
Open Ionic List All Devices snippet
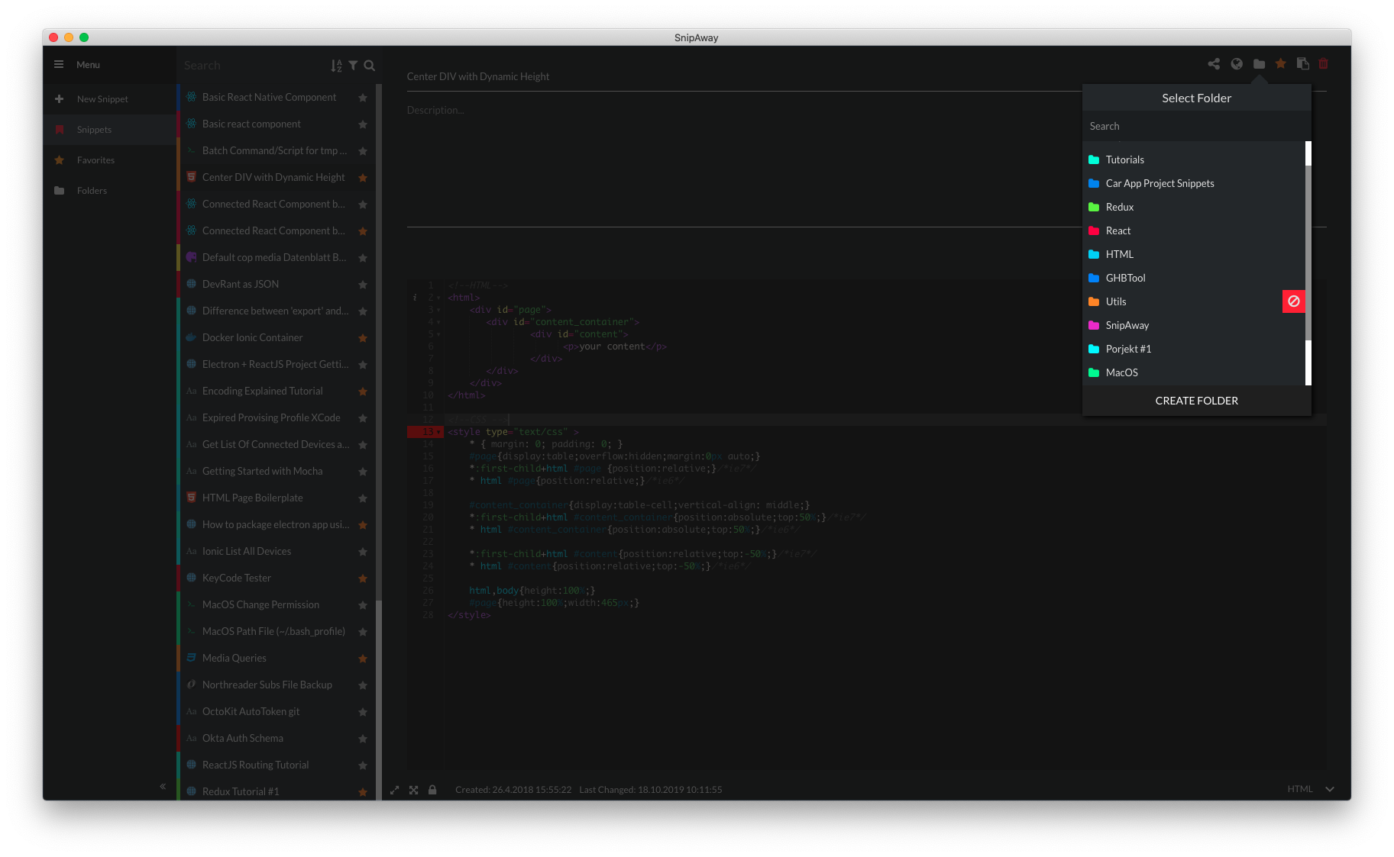point(246,551)
